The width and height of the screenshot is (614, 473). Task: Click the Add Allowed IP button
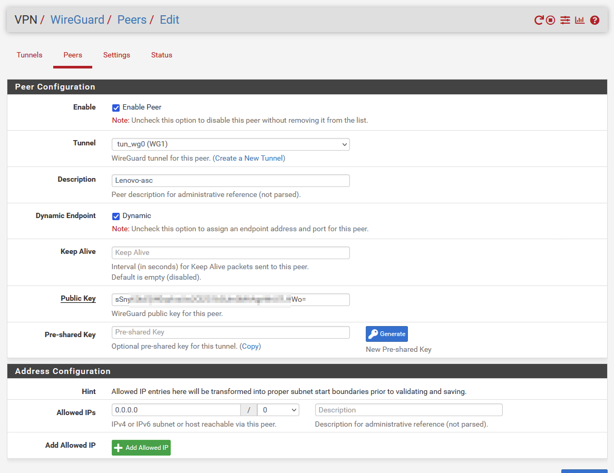141,448
